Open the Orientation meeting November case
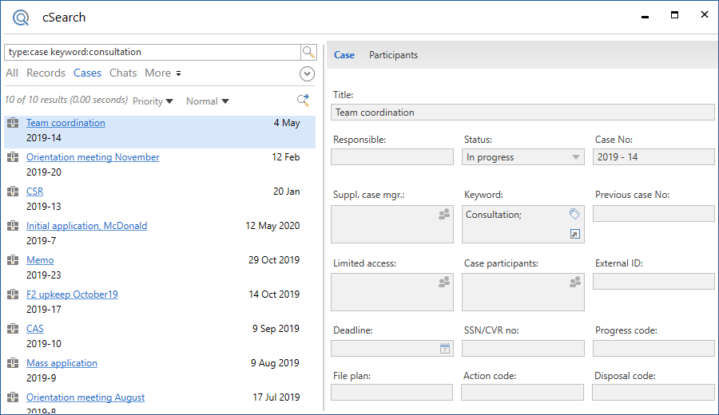The image size is (719, 415). coord(93,157)
